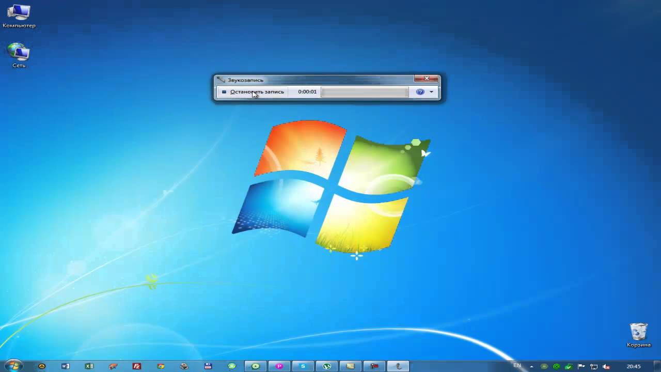
Task: Switch to Sound Recorder taskbar button
Action: click(x=398, y=366)
